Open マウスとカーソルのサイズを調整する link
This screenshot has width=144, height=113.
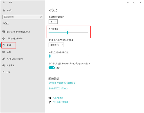coord(62,83)
